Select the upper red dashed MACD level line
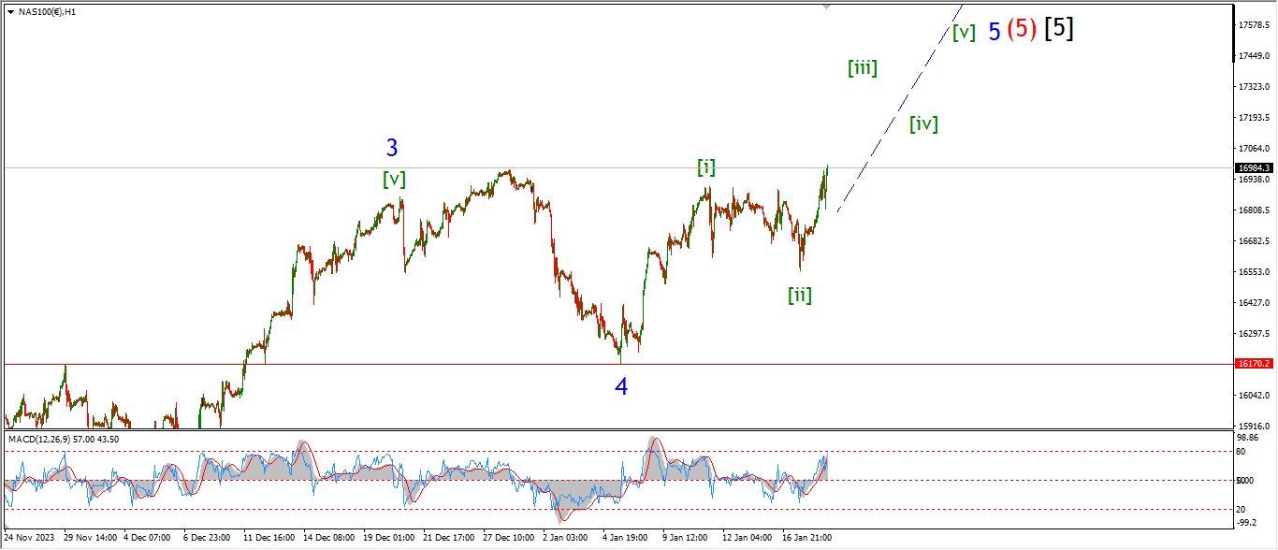The width and height of the screenshot is (1278, 550). (x=374, y=452)
